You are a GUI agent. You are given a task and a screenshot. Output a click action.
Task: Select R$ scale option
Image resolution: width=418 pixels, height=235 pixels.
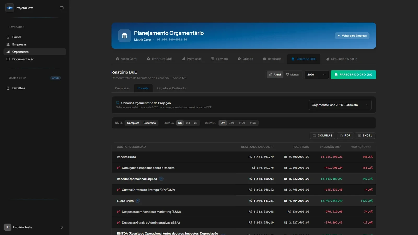180,123
